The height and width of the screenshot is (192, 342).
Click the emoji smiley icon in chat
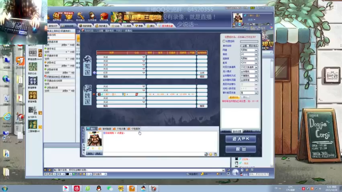tap(211, 154)
